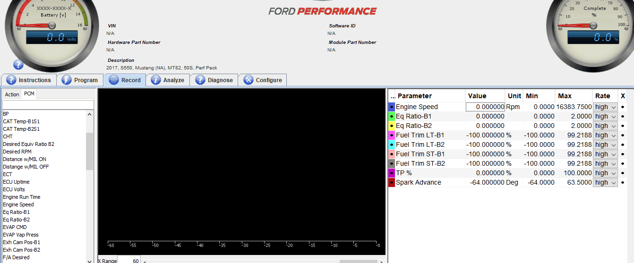This screenshot has width=634, height=263.
Task: Click the X Range value field
Action: pyautogui.click(x=129, y=260)
